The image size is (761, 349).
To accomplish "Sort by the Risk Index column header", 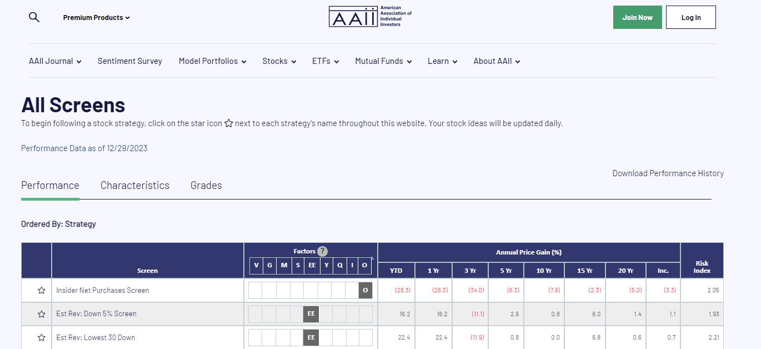I will coord(702,267).
